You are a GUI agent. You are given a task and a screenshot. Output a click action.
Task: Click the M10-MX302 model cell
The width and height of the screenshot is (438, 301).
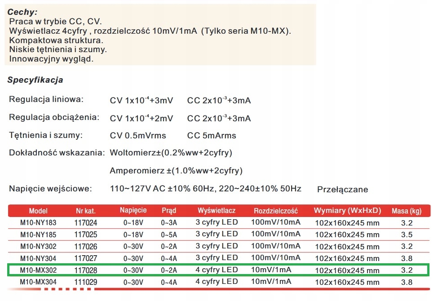tap(38, 270)
